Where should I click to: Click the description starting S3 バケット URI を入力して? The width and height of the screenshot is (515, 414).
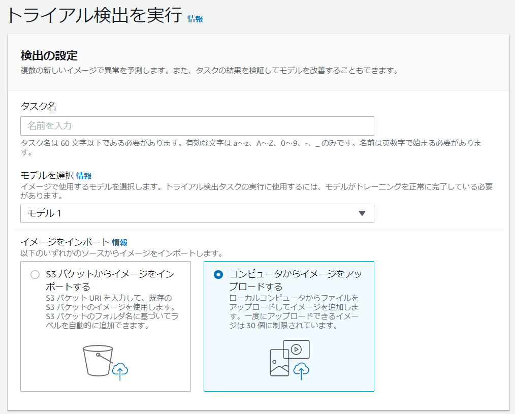click(x=112, y=311)
